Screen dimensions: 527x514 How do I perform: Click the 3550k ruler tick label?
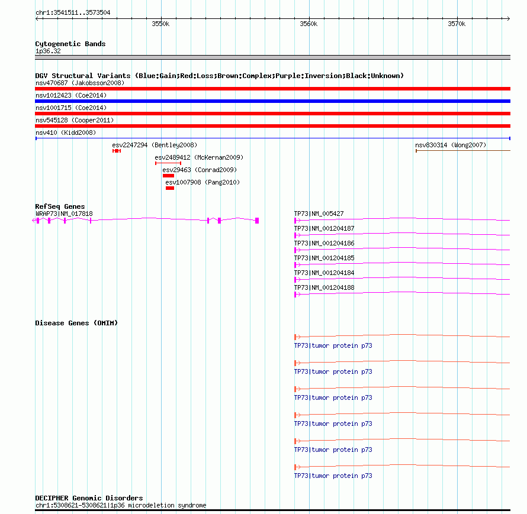coord(160,24)
